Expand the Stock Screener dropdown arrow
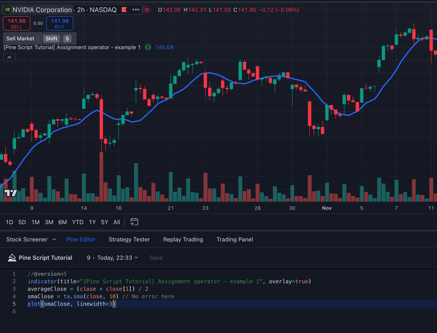The width and height of the screenshot is (437, 333). (x=54, y=239)
